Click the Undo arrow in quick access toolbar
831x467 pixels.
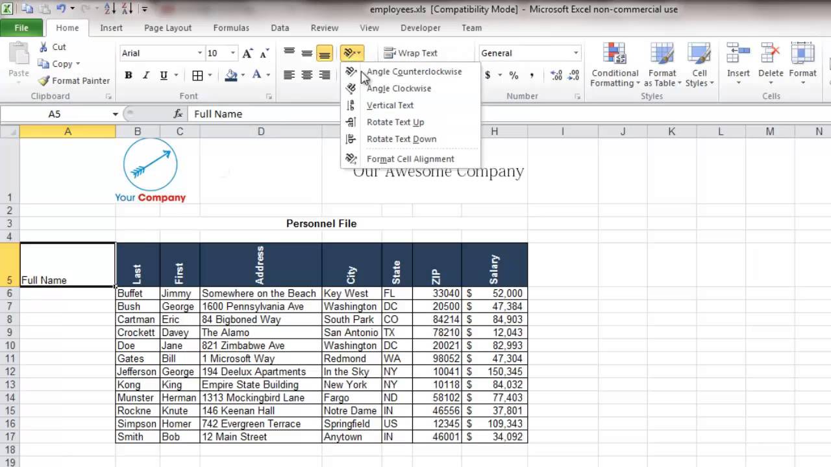click(61, 9)
